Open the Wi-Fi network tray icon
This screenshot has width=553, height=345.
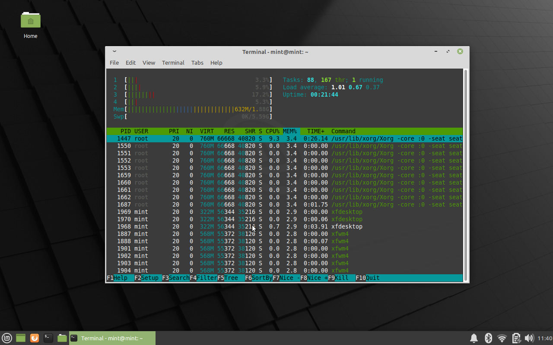(x=502, y=338)
